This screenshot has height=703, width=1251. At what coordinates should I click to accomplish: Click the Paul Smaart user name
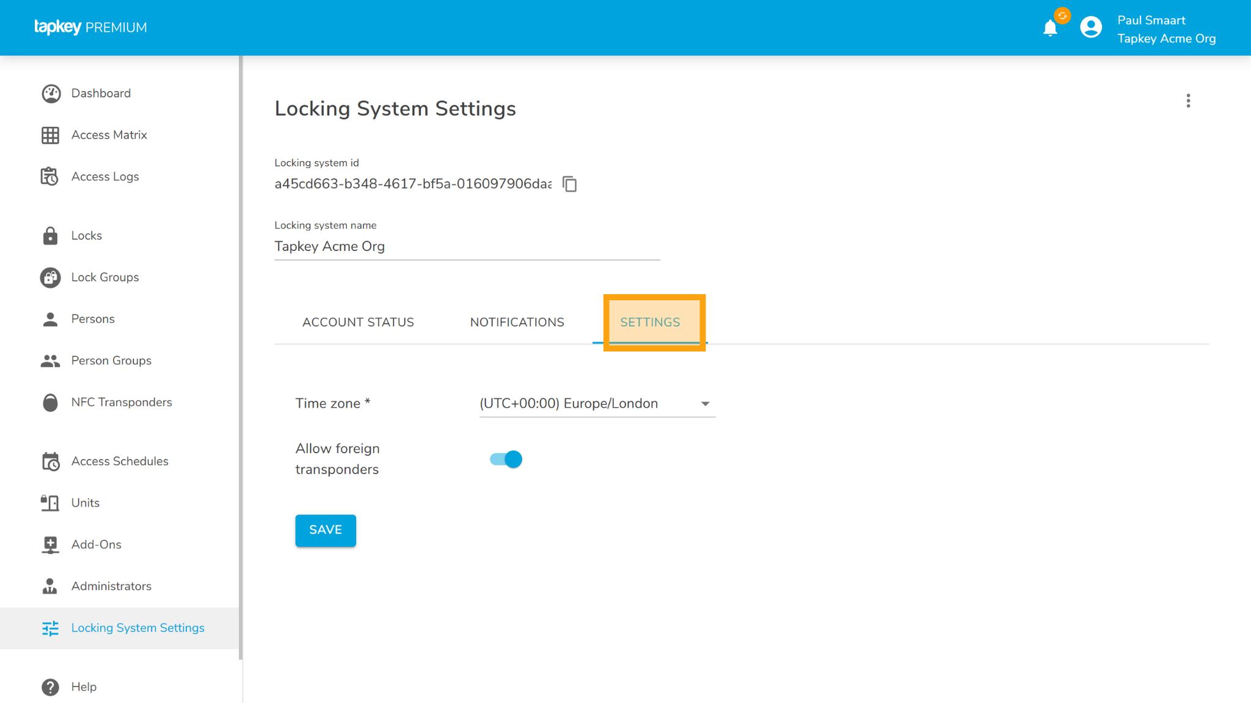tap(1151, 20)
